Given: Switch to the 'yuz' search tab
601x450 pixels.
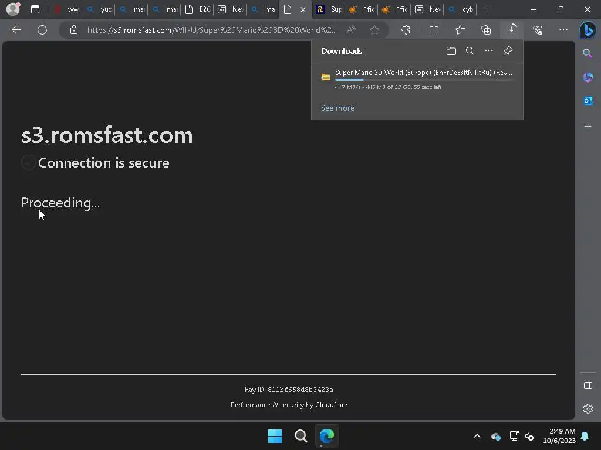Looking at the screenshot, I should 99,9.
